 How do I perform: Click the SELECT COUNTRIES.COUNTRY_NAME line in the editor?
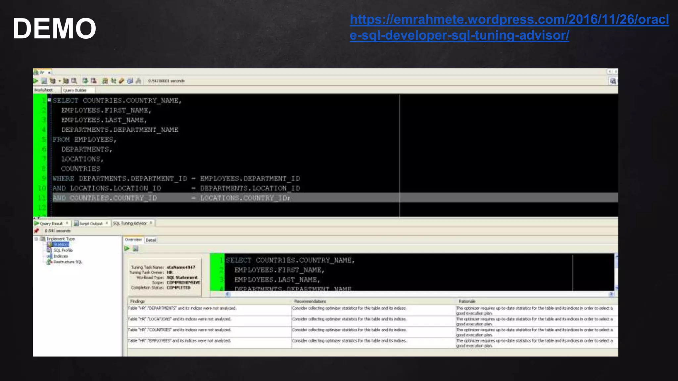117,101
